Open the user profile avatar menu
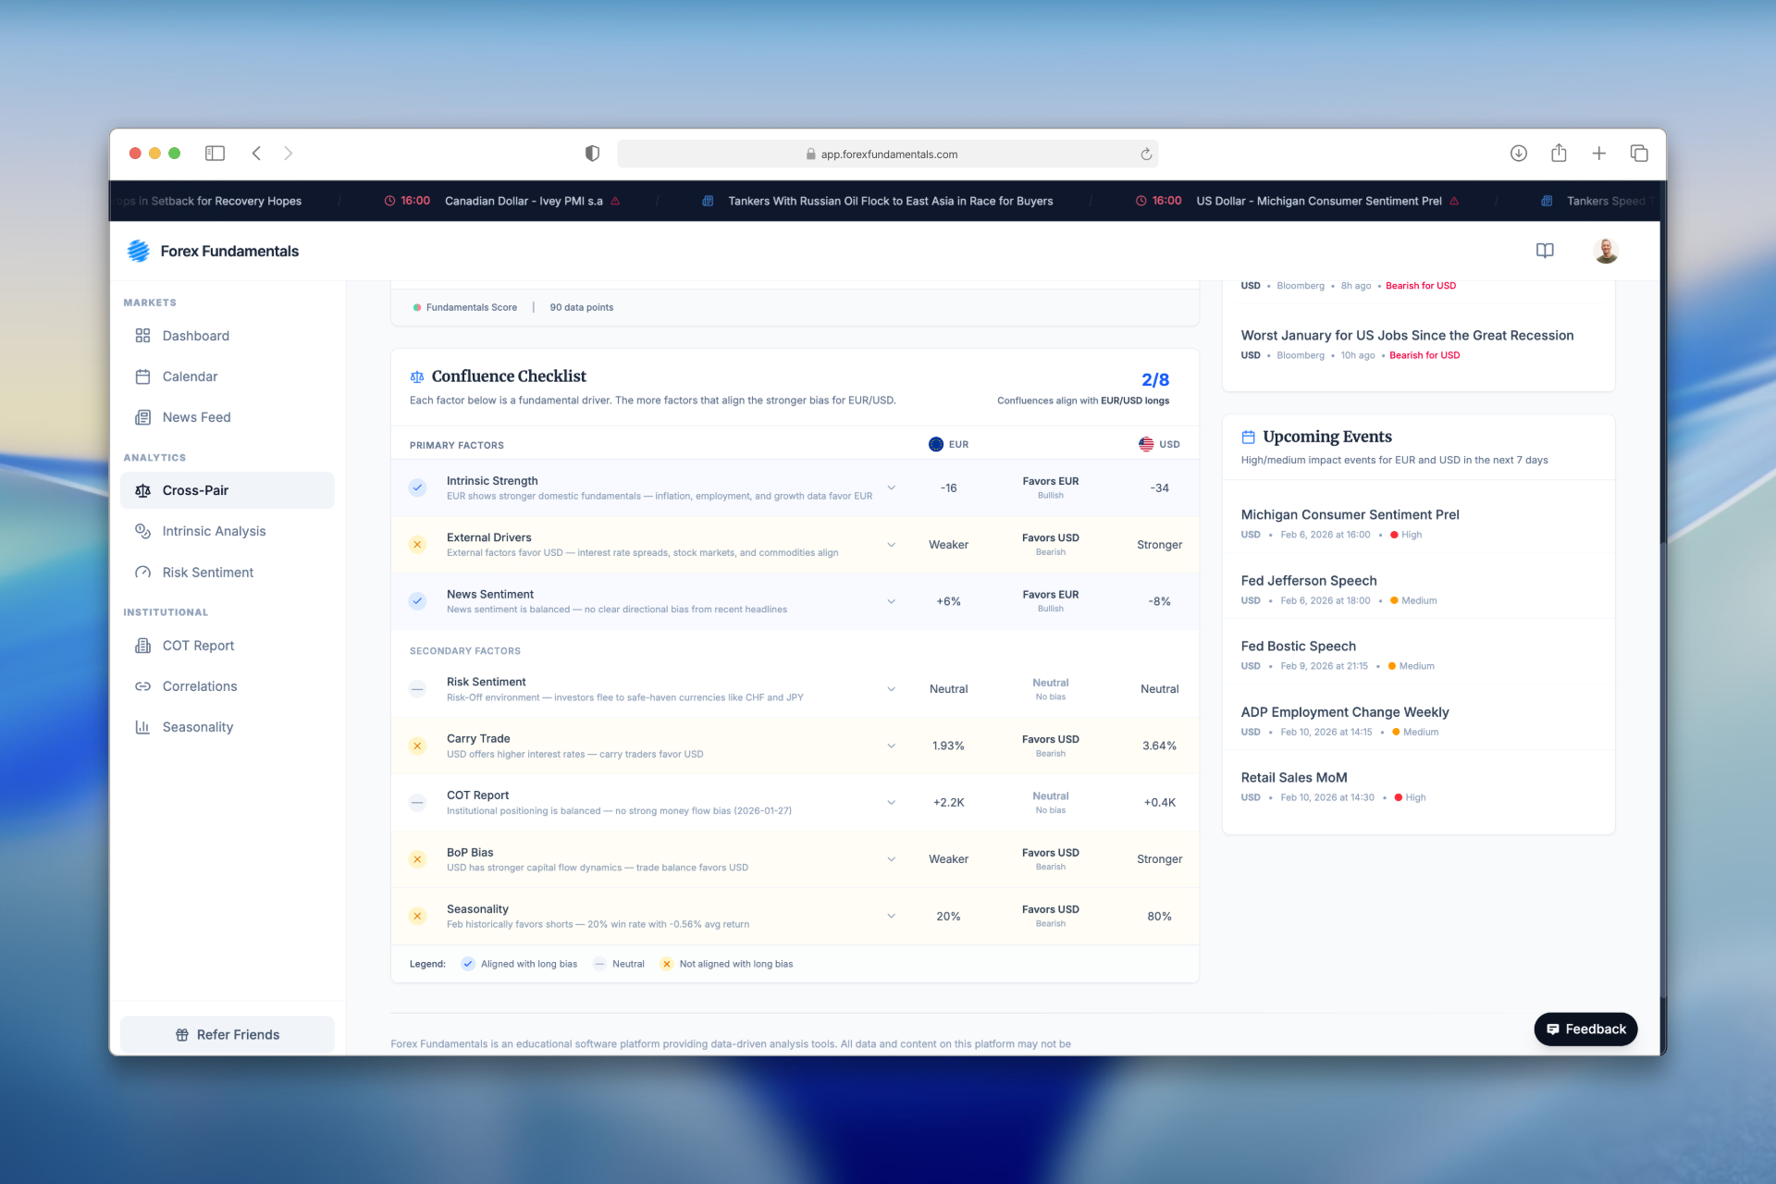1776x1184 pixels. point(1607,250)
